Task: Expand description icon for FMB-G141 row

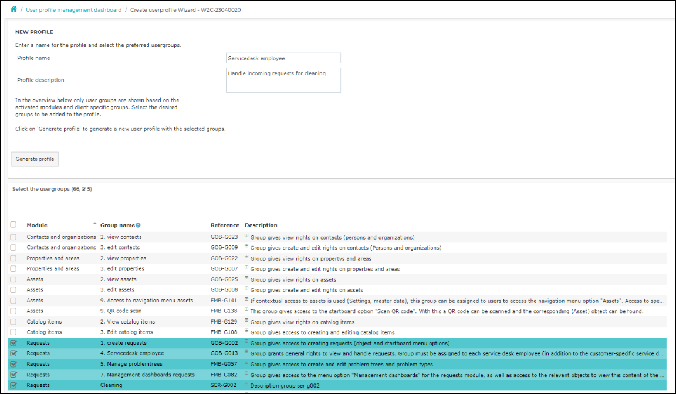Action: (x=246, y=299)
